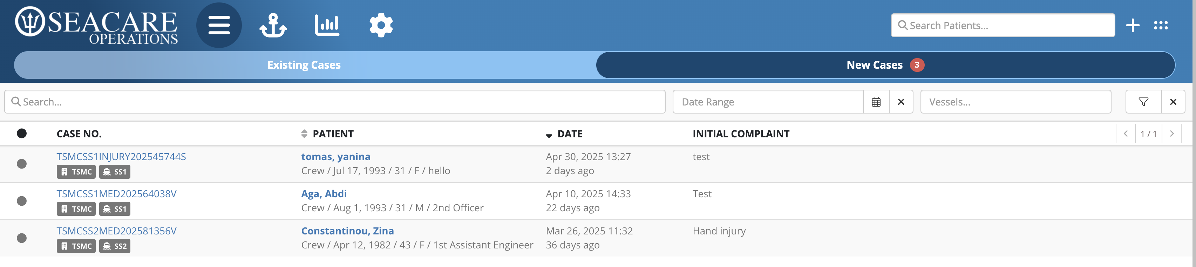This screenshot has height=267, width=1196.
Task: Click the red 3 badge on New Cases
Action: click(x=917, y=65)
